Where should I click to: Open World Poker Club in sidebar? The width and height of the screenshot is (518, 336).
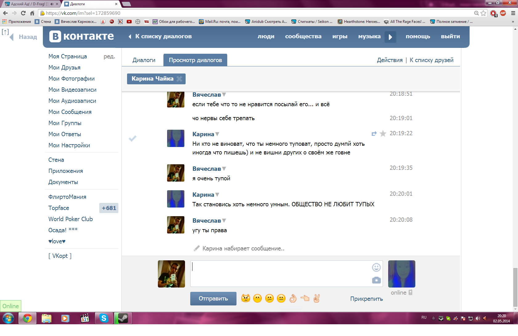click(x=71, y=219)
